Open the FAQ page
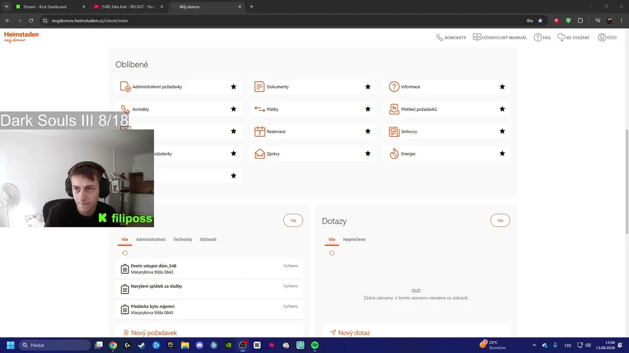 tap(542, 38)
